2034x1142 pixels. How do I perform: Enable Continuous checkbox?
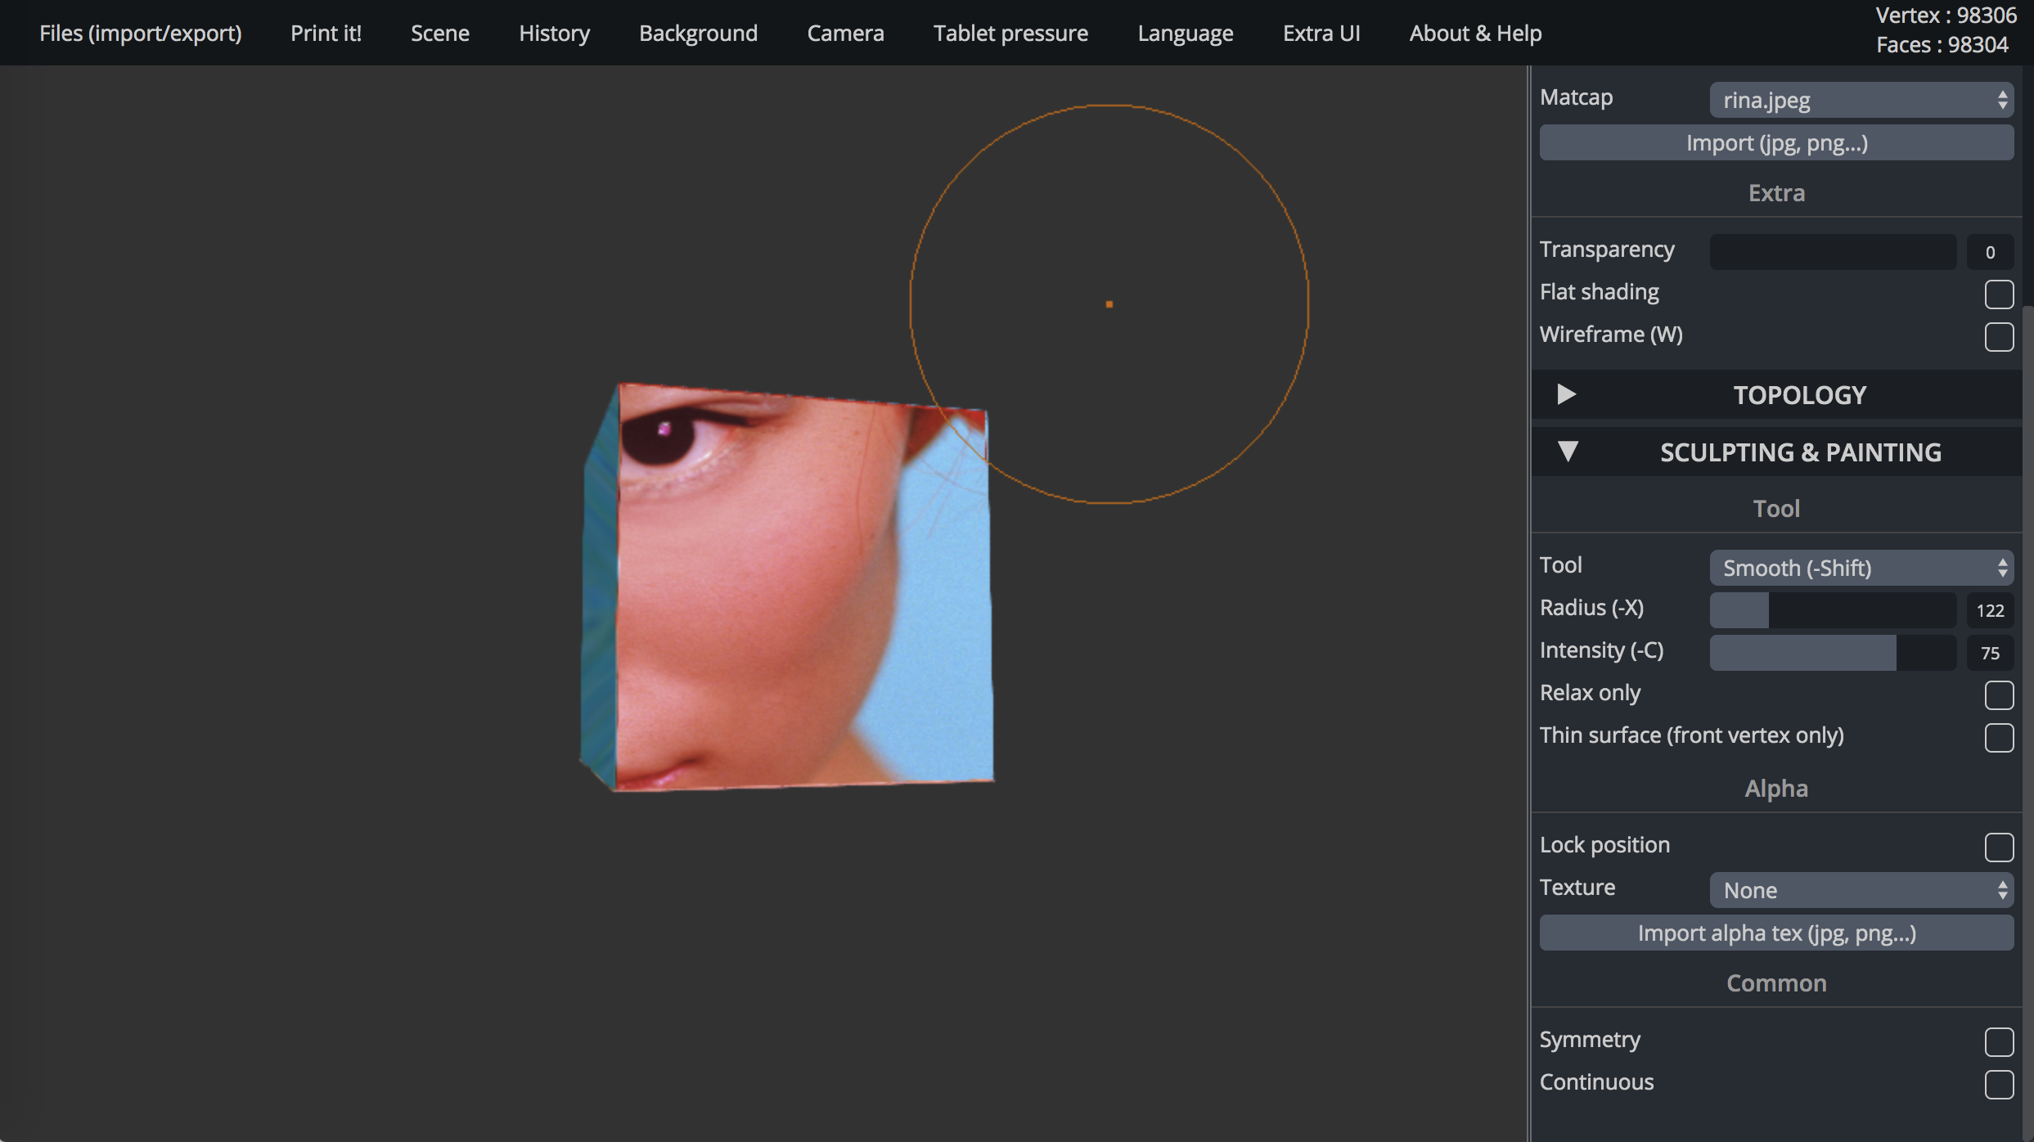1998,1084
